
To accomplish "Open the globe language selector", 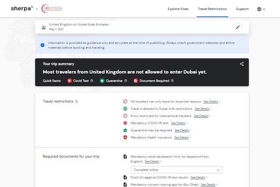I will point(261,9).
